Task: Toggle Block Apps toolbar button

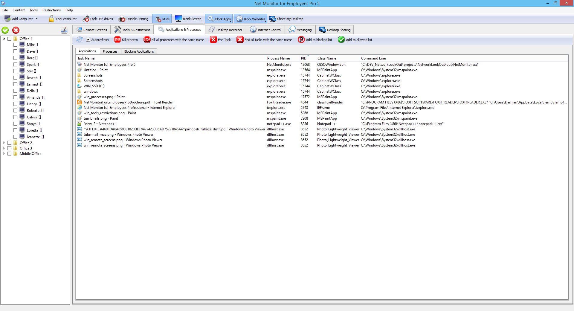Action: click(x=219, y=19)
